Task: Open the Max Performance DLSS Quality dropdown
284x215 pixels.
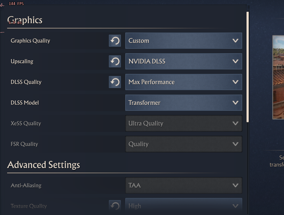Action: click(183, 82)
